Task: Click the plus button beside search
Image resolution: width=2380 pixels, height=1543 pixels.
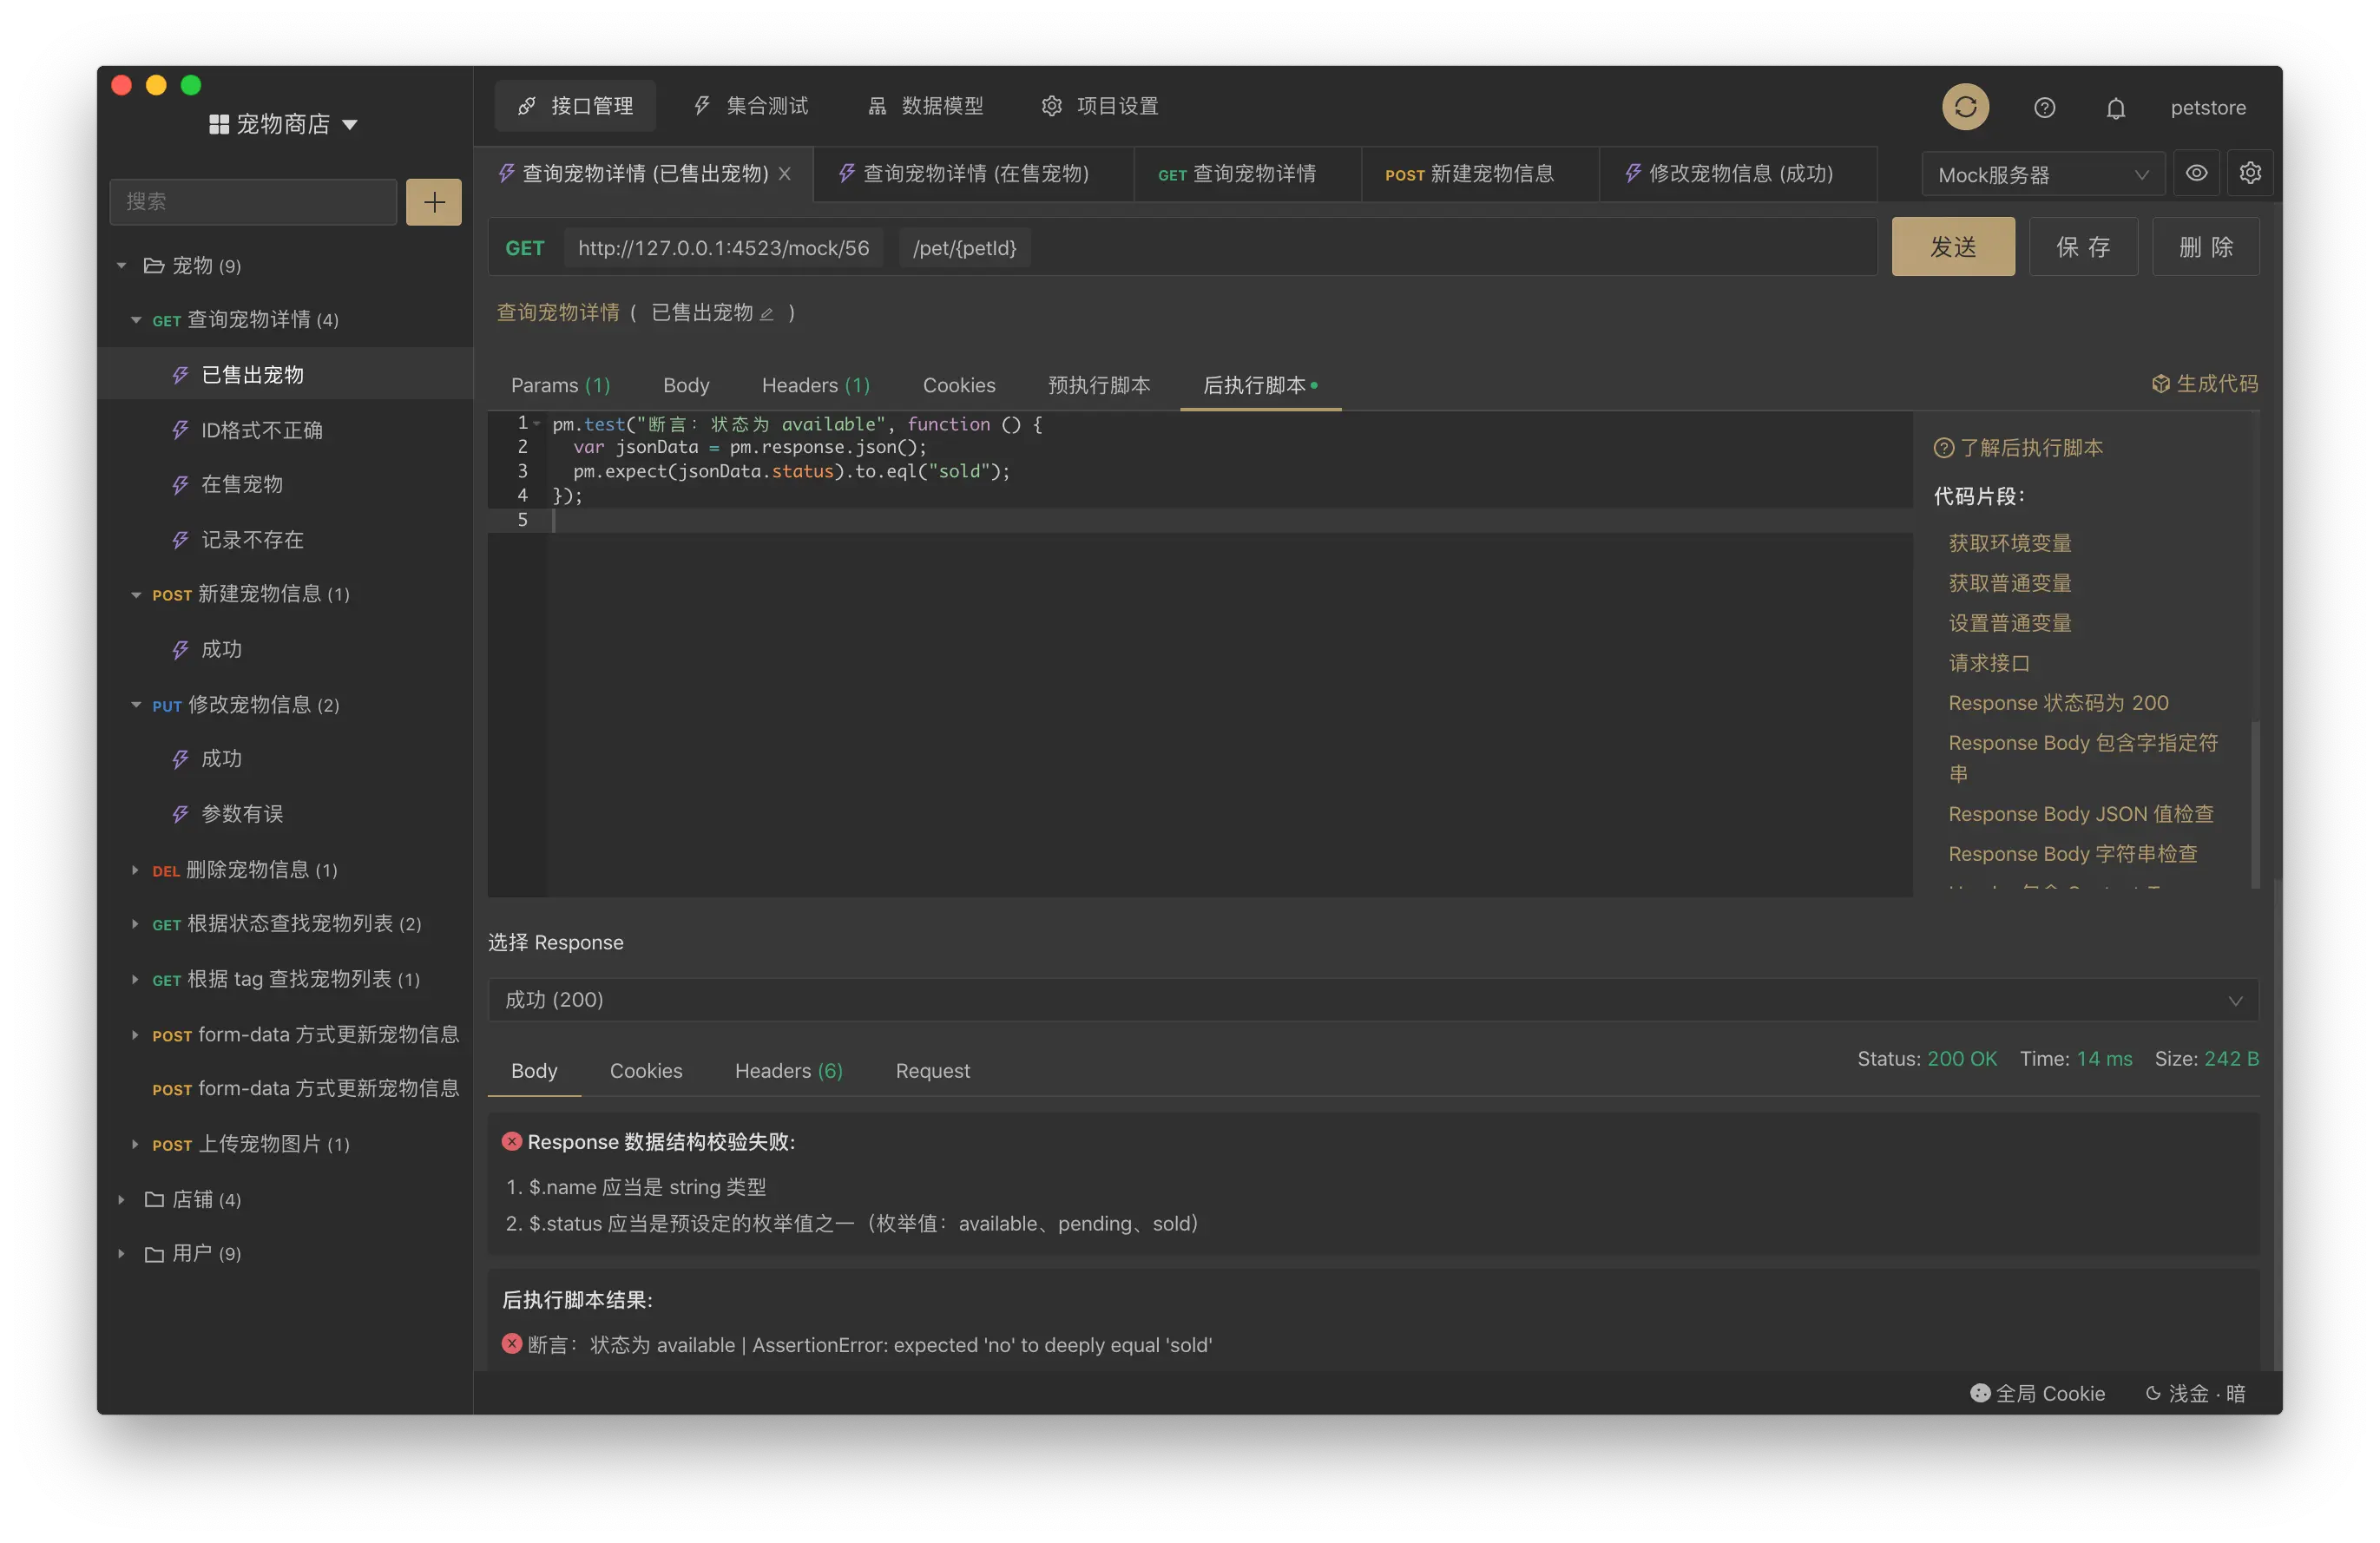Action: pyautogui.click(x=434, y=202)
